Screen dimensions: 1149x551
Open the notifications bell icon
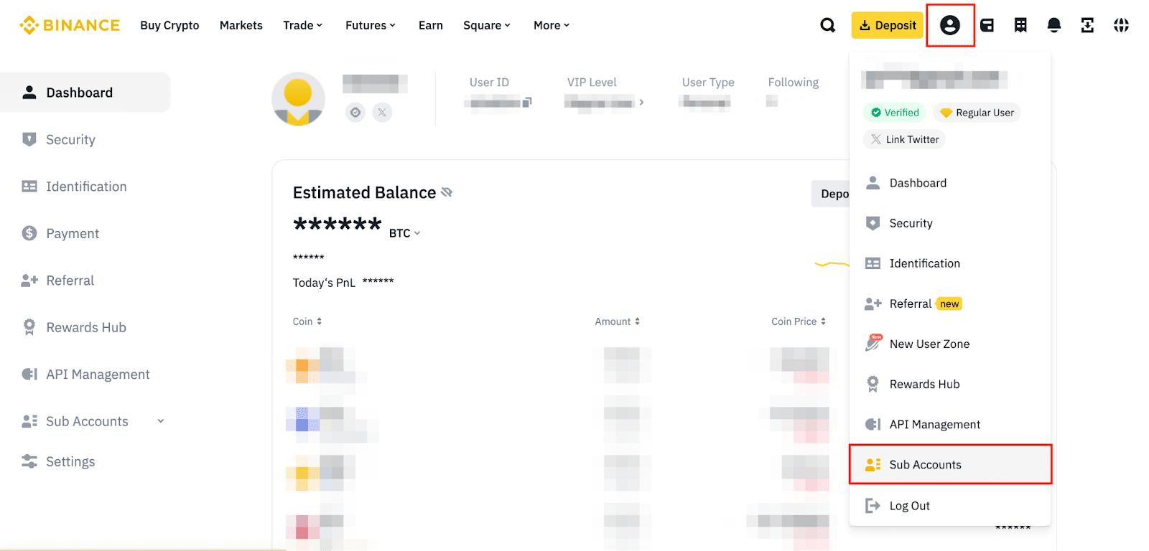pyautogui.click(x=1053, y=26)
